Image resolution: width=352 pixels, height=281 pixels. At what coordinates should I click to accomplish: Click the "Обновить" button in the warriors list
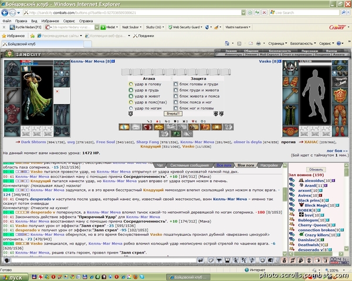pos(316,169)
